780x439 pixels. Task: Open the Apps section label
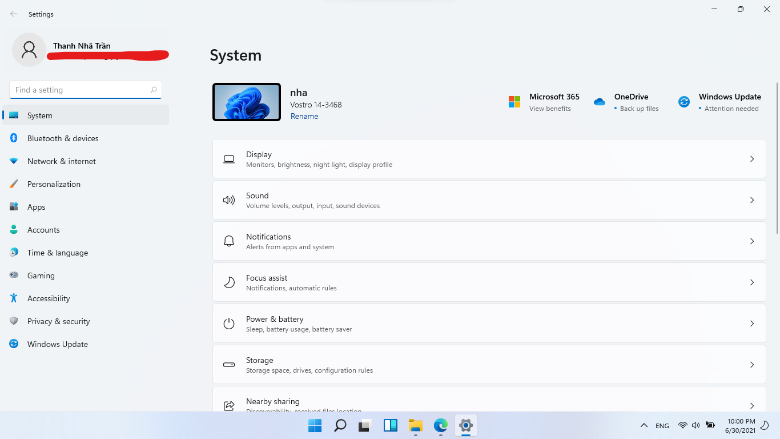(37, 207)
